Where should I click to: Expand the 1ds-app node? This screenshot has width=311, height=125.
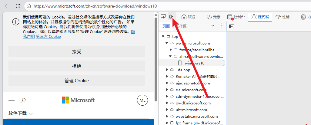[x=167, y=70]
